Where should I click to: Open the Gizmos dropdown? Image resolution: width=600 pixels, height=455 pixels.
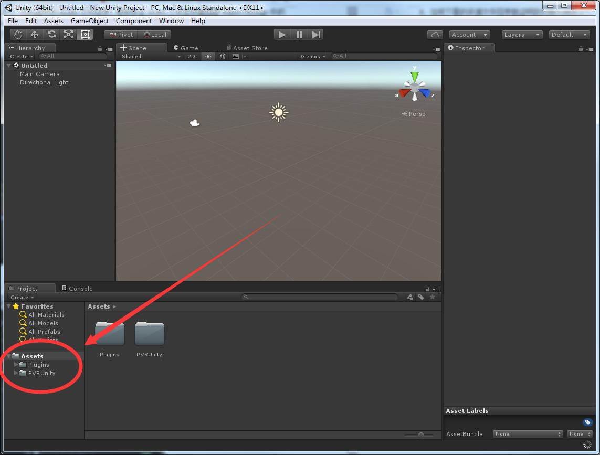313,56
